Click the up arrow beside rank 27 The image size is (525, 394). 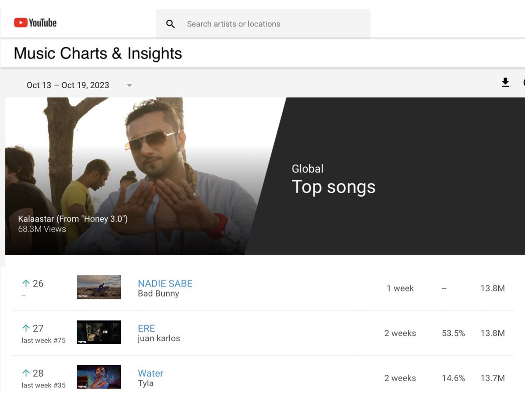click(x=26, y=328)
